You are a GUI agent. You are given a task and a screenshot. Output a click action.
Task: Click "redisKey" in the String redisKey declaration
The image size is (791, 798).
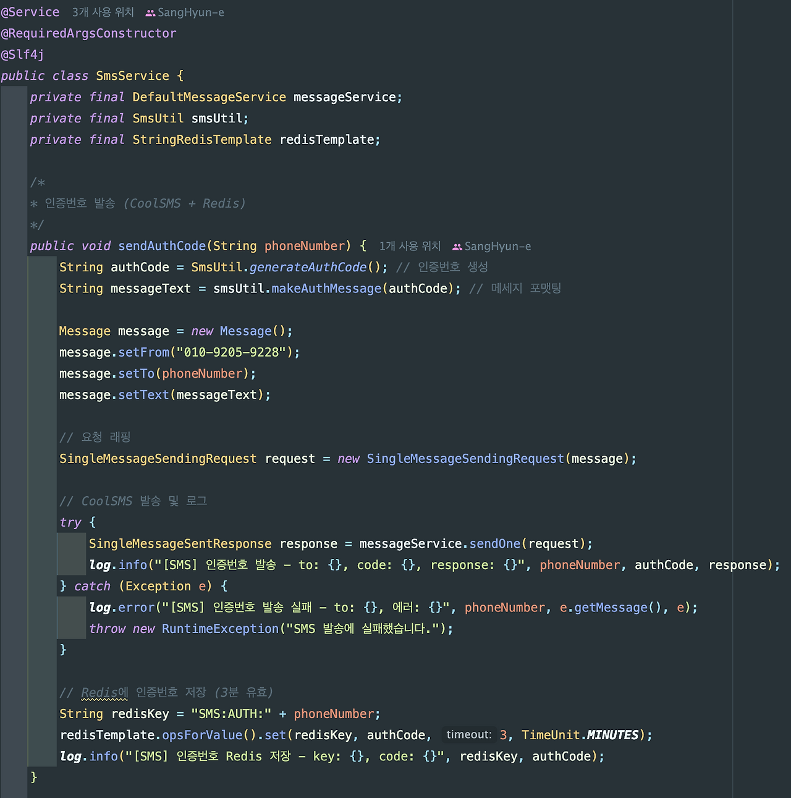coord(140,714)
